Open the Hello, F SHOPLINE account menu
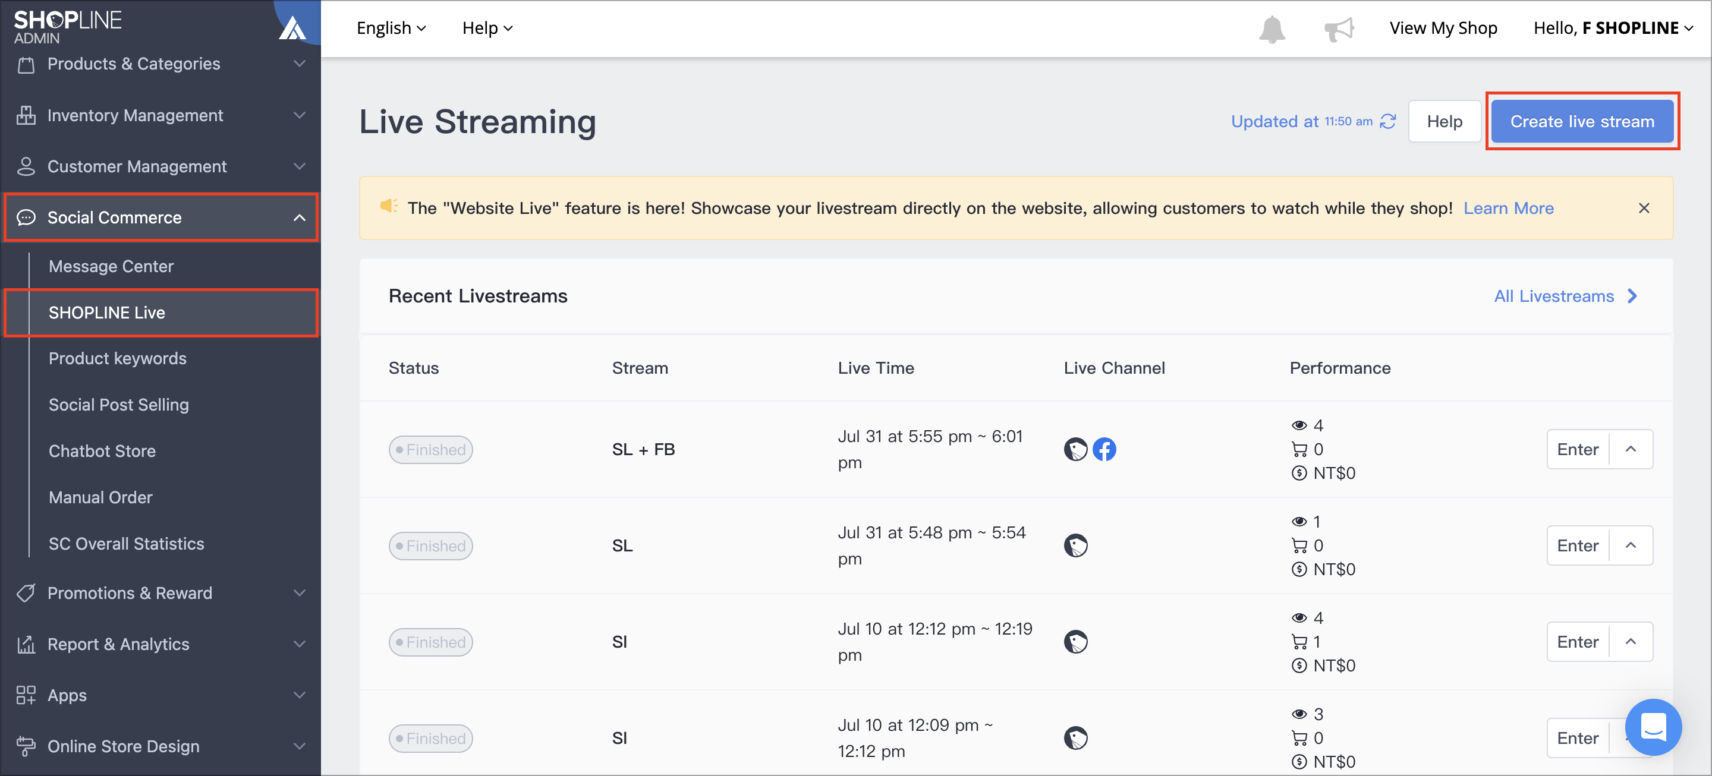Screen dimensions: 1712x776 pyautogui.click(x=1613, y=29)
